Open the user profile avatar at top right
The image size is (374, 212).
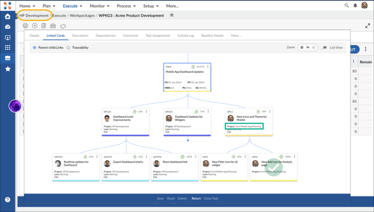364,5
